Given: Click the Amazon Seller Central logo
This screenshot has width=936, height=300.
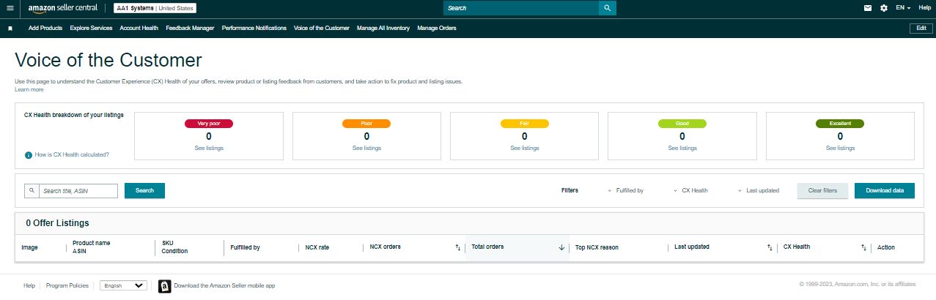Looking at the screenshot, I should [x=62, y=8].
